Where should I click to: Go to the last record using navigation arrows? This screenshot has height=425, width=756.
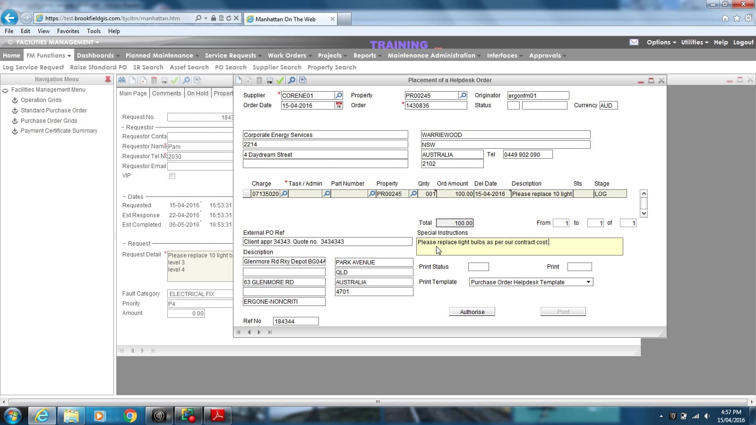[x=270, y=332]
